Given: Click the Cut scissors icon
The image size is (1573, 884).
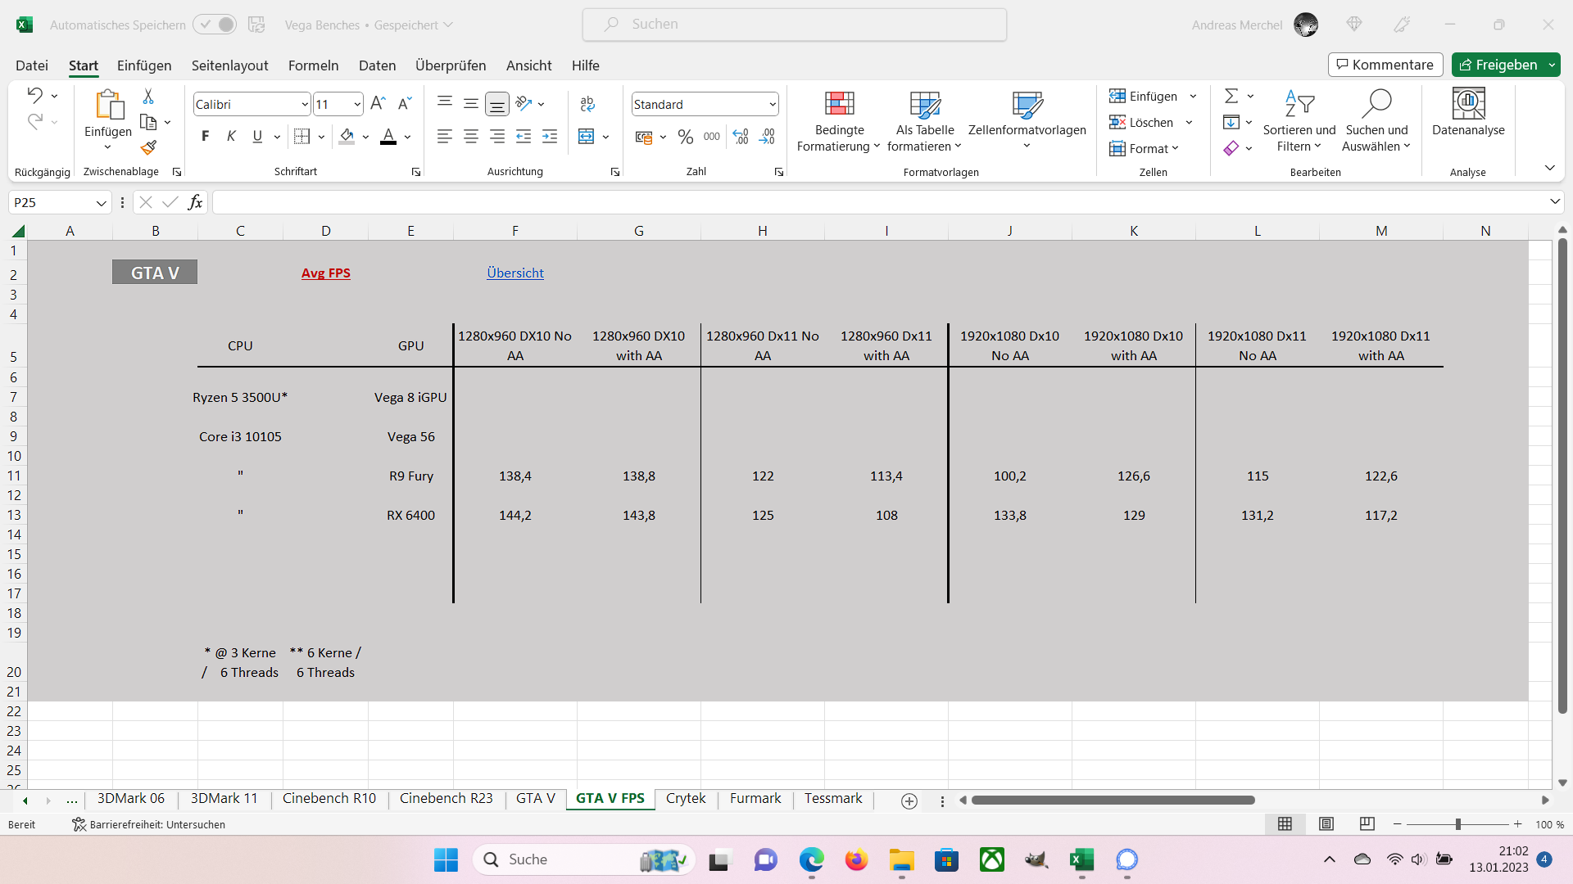Looking at the screenshot, I should tap(148, 97).
